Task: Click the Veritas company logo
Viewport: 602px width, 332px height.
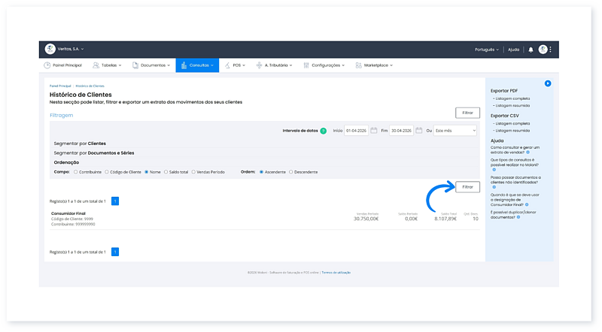Action: 50,49
